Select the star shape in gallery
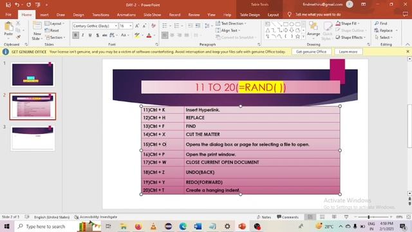 (x=297, y=37)
